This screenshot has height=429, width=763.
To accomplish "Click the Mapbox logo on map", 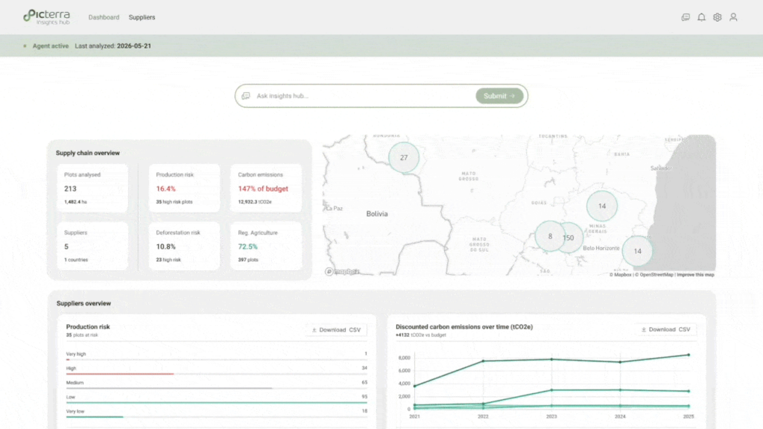I will click(x=342, y=271).
